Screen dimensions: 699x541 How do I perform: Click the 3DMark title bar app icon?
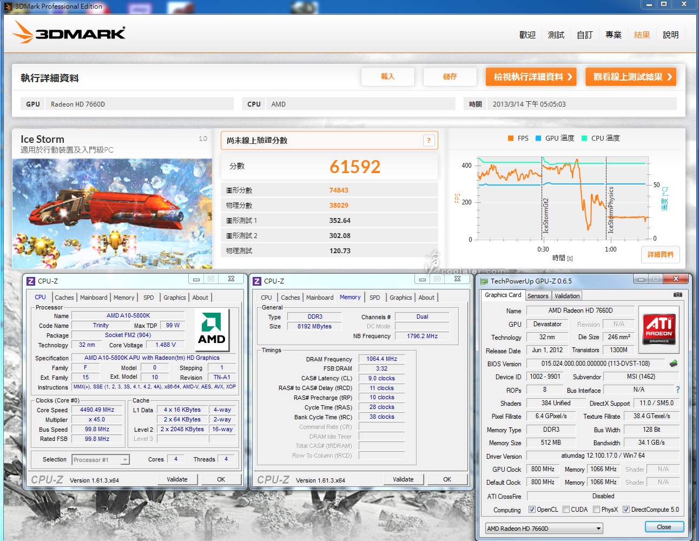pyautogui.click(x=8, y=6)
